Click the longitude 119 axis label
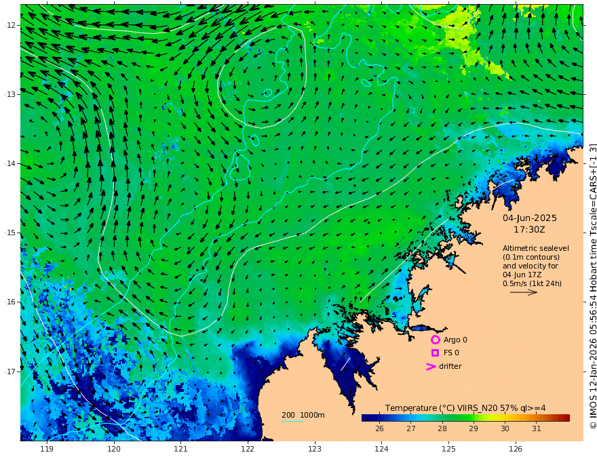Screen dimensions: 597x461 pos(47,449)
